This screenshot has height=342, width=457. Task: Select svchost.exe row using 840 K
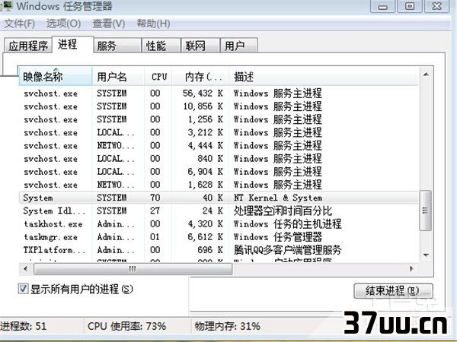219,159
